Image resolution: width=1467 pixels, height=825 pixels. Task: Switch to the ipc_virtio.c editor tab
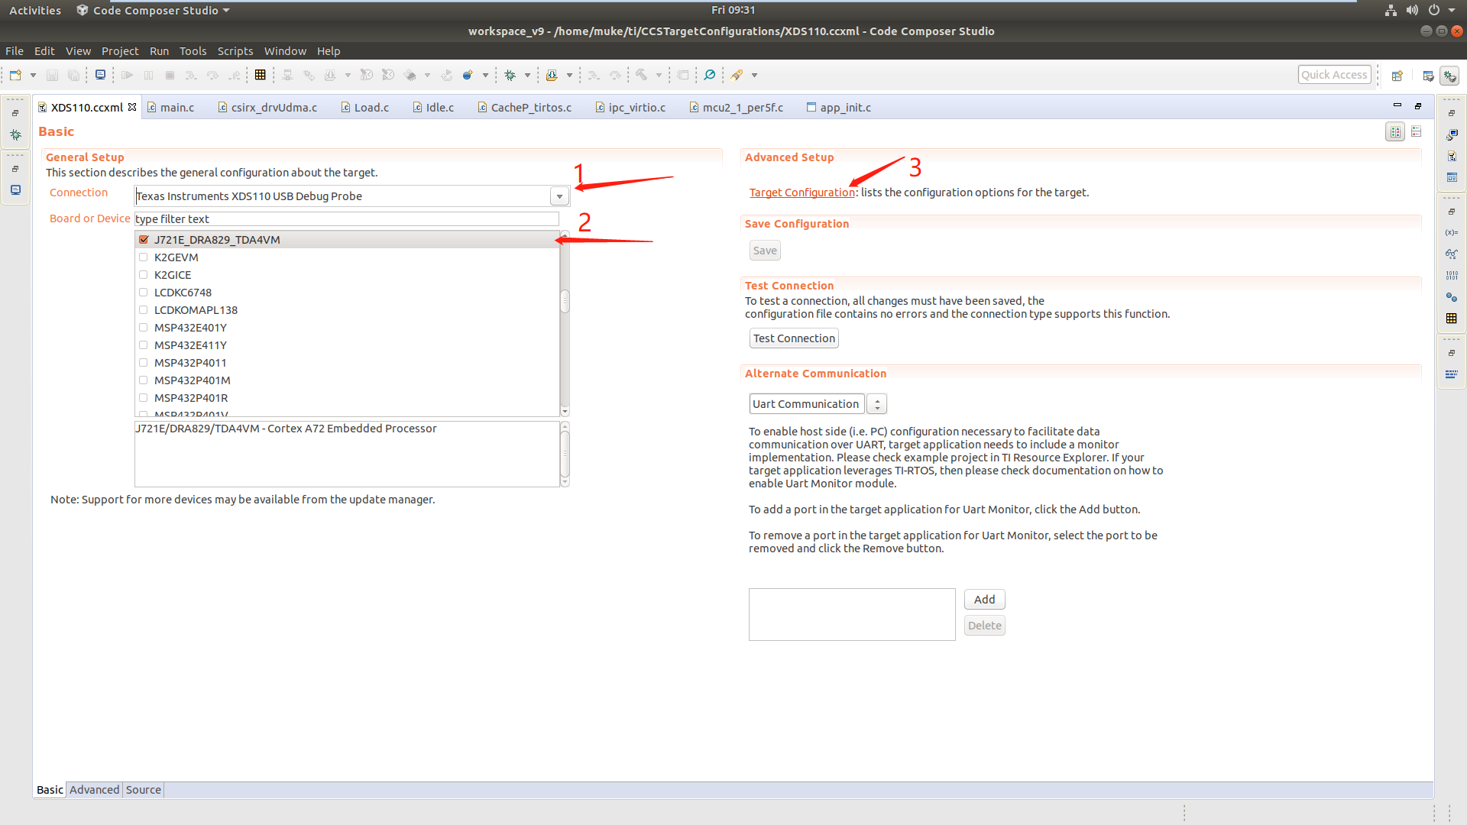click(x=631, y=108)
